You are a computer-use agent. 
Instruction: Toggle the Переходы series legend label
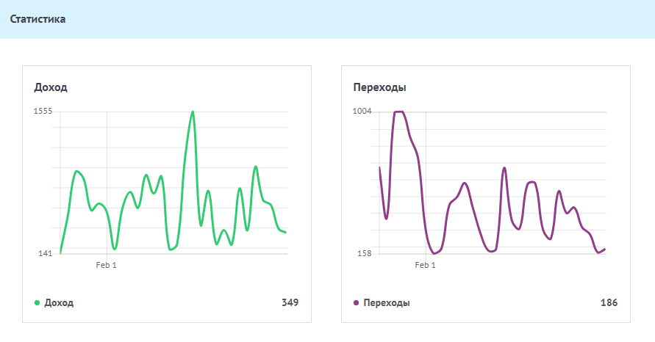(x=387, y=302)
